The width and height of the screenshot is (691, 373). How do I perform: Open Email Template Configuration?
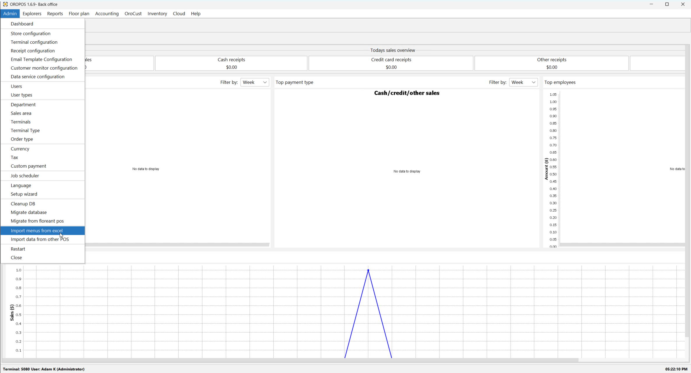pos(43,59)
